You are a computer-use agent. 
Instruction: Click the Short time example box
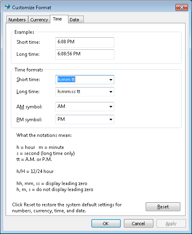85,43
